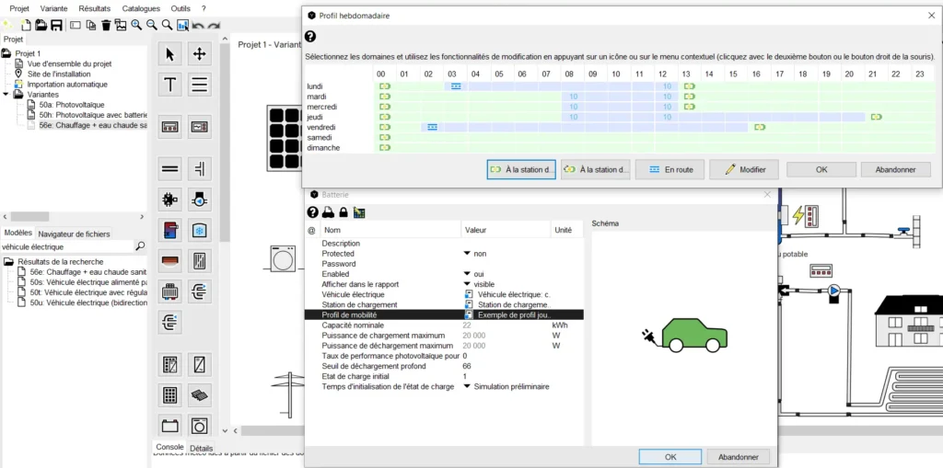Click the zoom in magnifier toolbar icon
The width and height of the screenshot is (943, 468).
tap(136, 25)
